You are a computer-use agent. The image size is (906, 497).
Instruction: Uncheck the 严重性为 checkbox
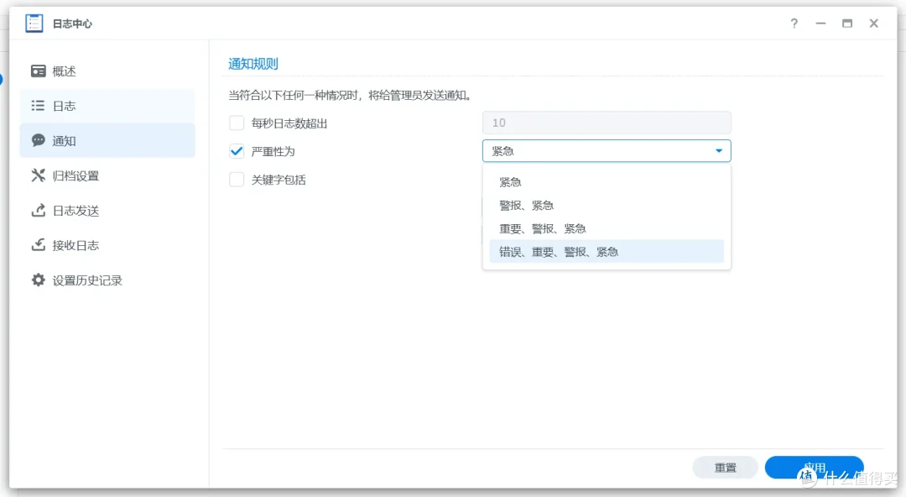[237, 151]
